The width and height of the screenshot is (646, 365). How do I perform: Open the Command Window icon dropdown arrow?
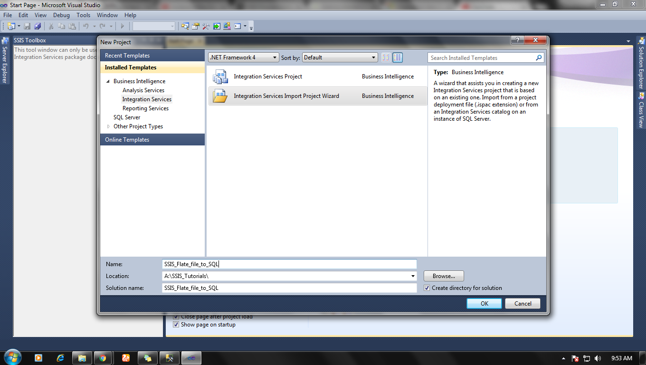coord(245,26)
